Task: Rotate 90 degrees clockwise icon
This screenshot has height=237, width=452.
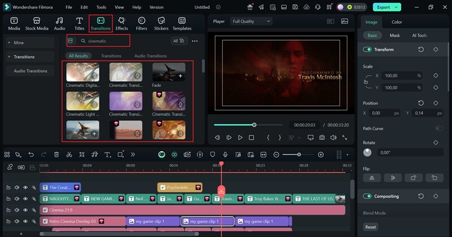Action: pyautogui.click(x=414, y=178)
